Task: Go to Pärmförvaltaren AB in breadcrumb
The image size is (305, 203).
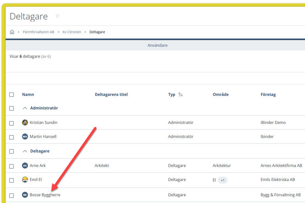Action: tap(39, 32)
